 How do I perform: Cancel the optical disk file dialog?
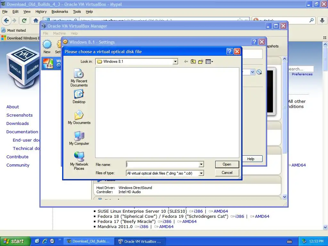point(227,173)
